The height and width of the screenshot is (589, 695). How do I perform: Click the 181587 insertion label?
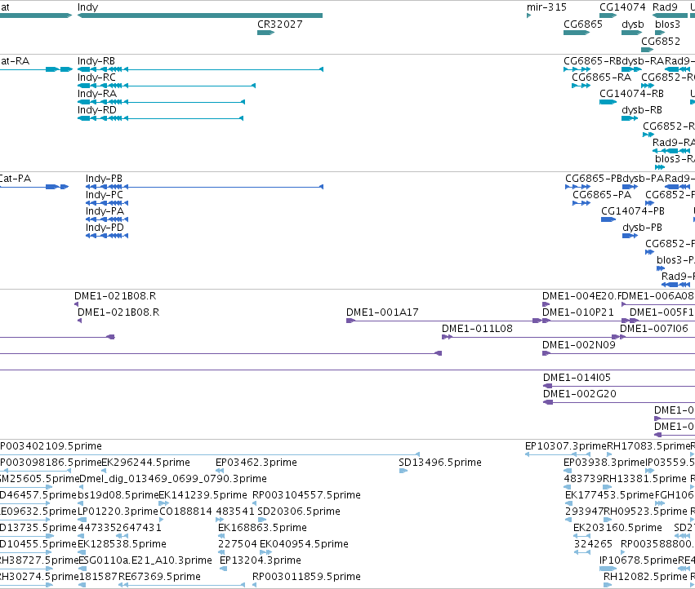[x=97, y=577]
